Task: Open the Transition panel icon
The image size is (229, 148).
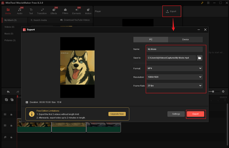Action: pos(42,10)
